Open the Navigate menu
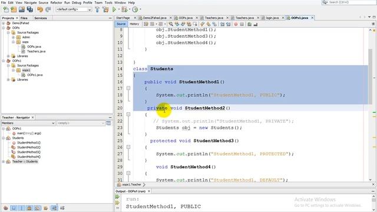Screen dimensions: 377x212 coord(30,2)
